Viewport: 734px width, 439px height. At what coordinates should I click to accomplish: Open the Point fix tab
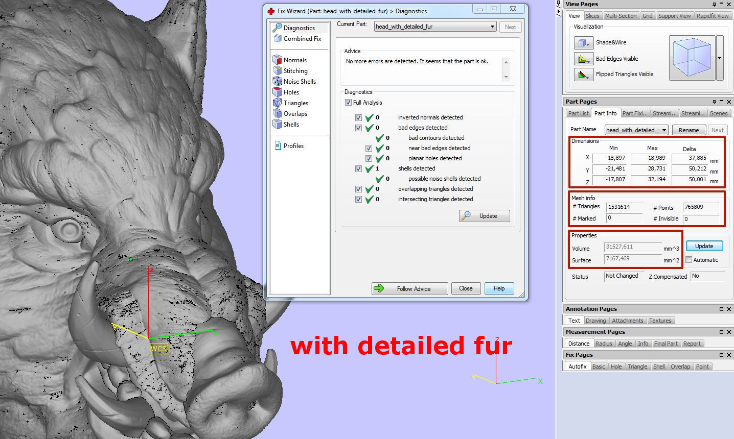click(x=702, y=367)
